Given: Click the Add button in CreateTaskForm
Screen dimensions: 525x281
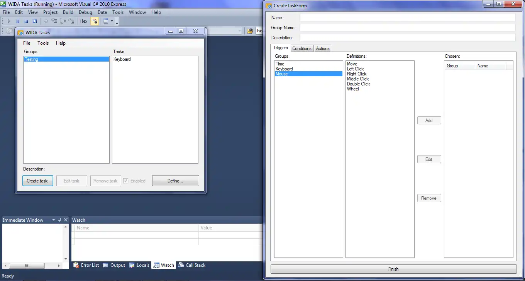Looking at the screenshot, I should click(429, 120).
